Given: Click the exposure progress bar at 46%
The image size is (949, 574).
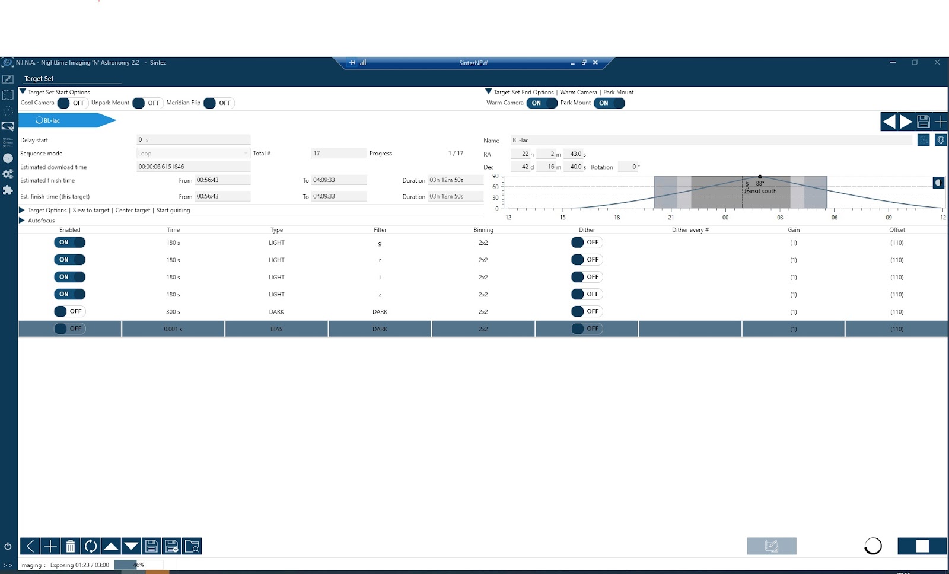Looking at the screenshot, I should click(x=138, y=565).
